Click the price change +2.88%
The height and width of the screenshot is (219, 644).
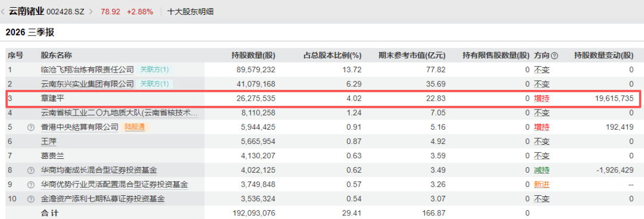coord(140,12)
